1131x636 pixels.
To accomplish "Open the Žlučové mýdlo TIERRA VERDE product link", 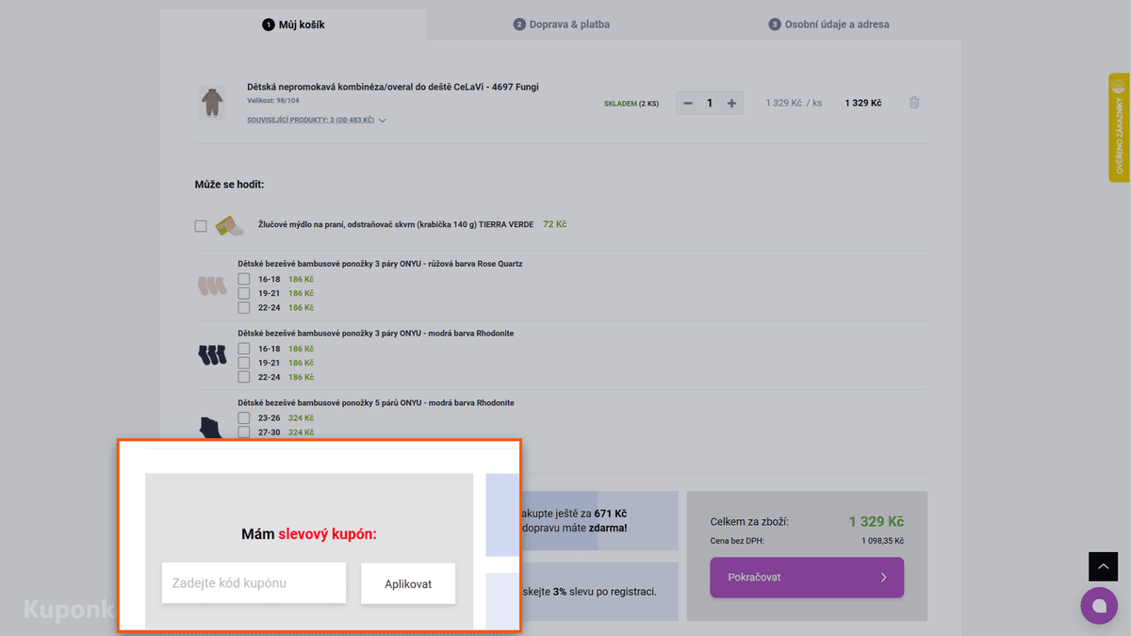I will tap(396, 225).
